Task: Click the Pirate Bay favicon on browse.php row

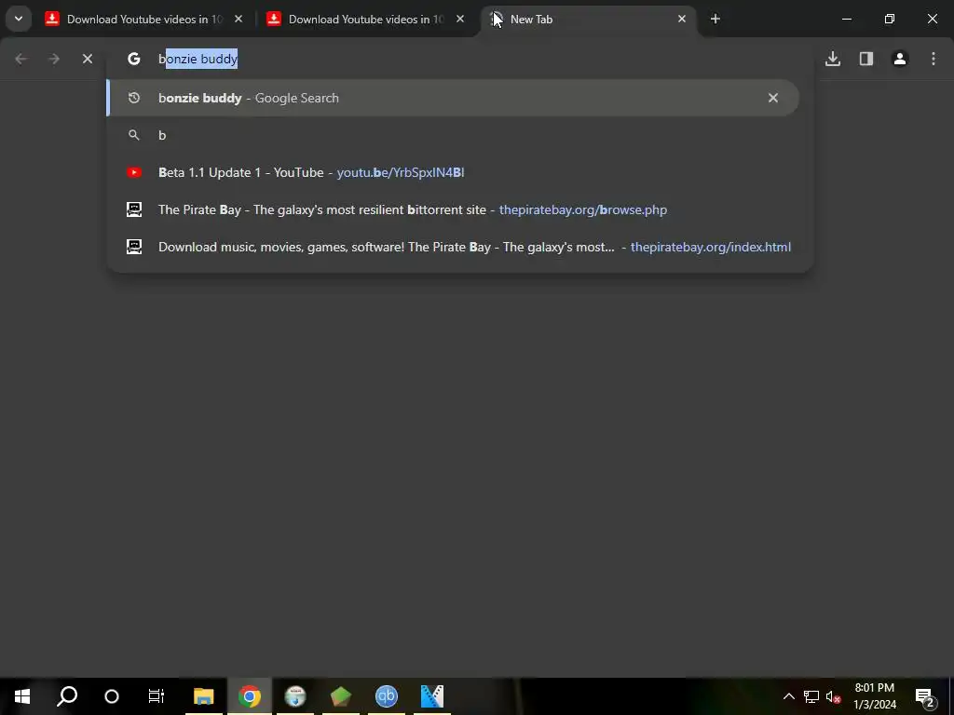Action: tap(134, 209)
